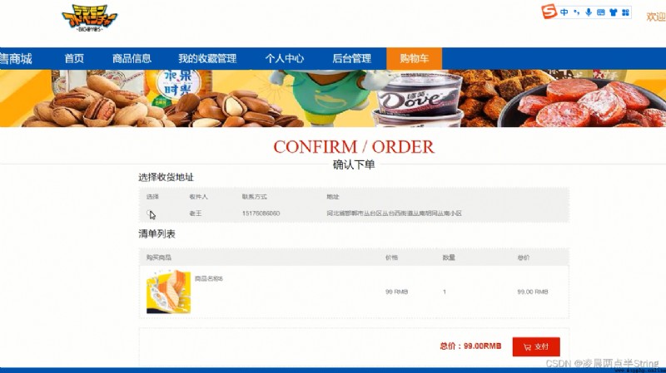Screen dimensions: 666x373
Task: Click the Sogou input method logo
Action: pyautogui.click(x=549, y=12)
